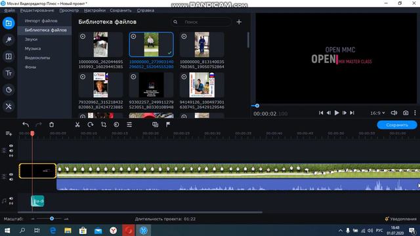Select the crop tool

coord(104,125)
